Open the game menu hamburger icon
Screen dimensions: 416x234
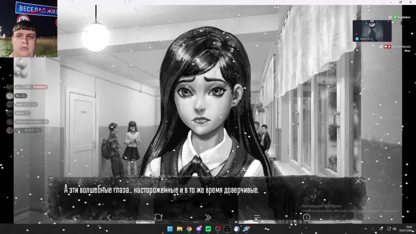pyautogui.click(x=257, y=217)
